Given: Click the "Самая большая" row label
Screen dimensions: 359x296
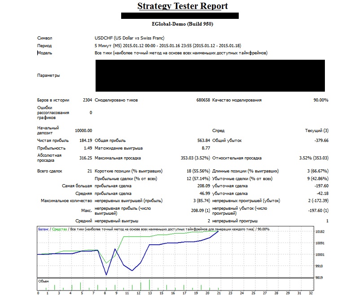Looking at the screenshot, I should tap(77, 186).
